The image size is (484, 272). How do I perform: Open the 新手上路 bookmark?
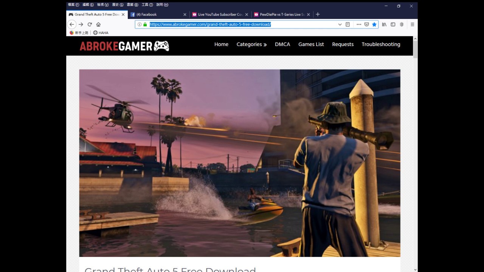tap(79, 33)
